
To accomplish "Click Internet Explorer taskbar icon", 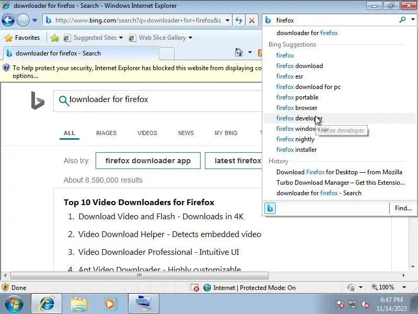I will coord(47,304).
